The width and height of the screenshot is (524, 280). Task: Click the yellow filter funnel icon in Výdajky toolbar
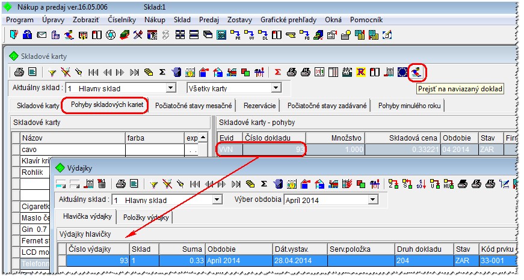click(153, 184)
